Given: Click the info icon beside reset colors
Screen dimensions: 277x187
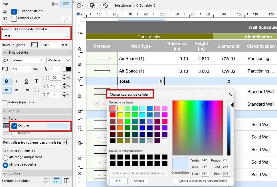Looking at the screenshot, I should coord(66,142).
